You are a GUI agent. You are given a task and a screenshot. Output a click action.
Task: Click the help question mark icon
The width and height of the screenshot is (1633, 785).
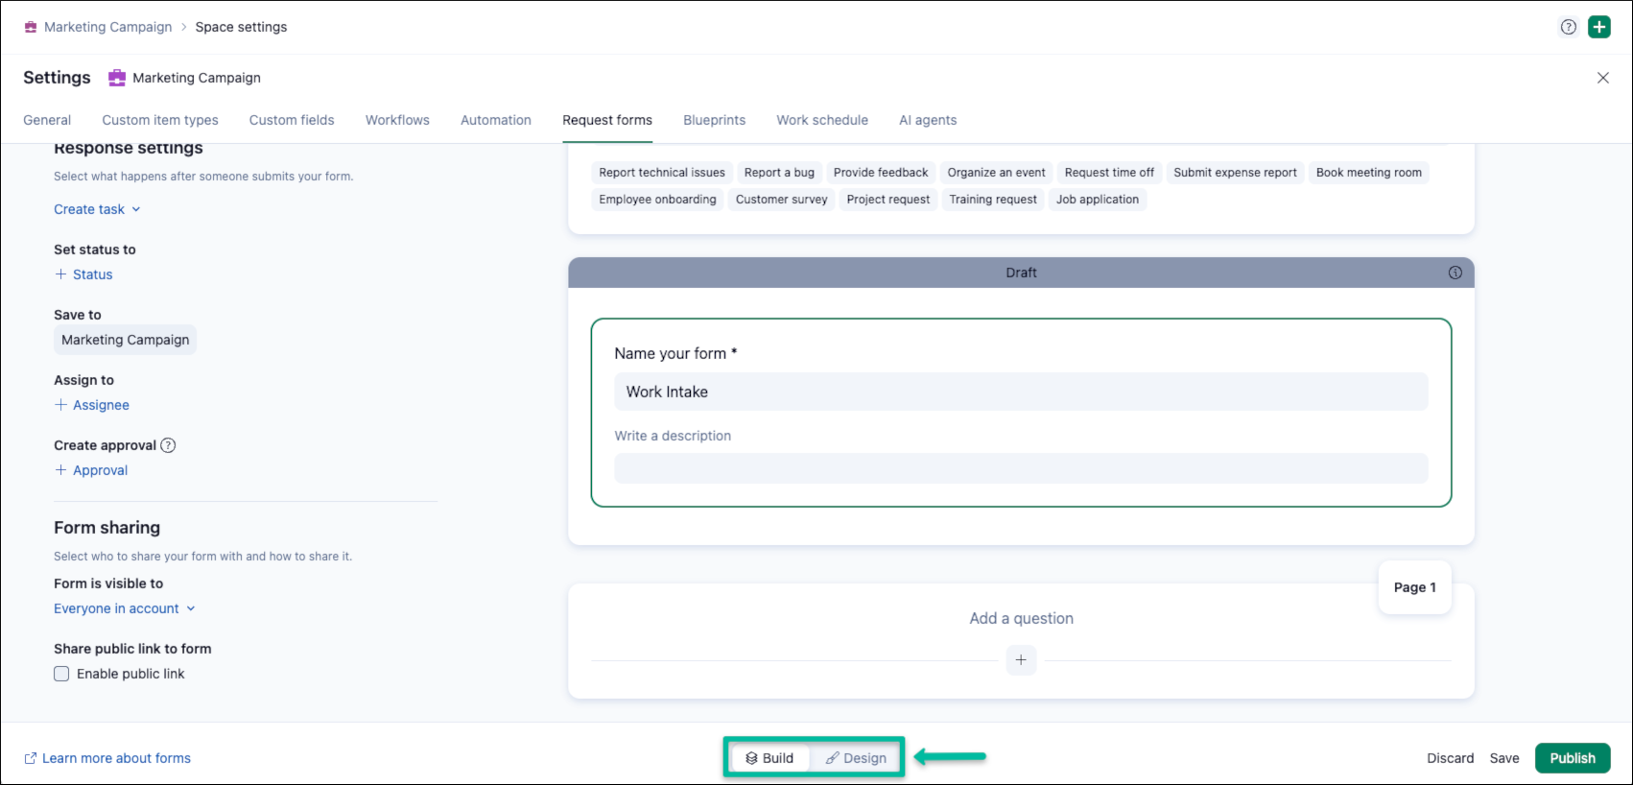(x=1569, y=27)
